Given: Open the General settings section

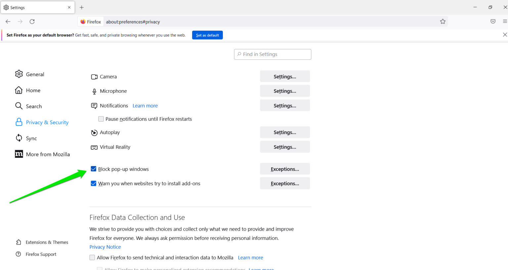Looking at the screenshot, I should tap(35, 74).
